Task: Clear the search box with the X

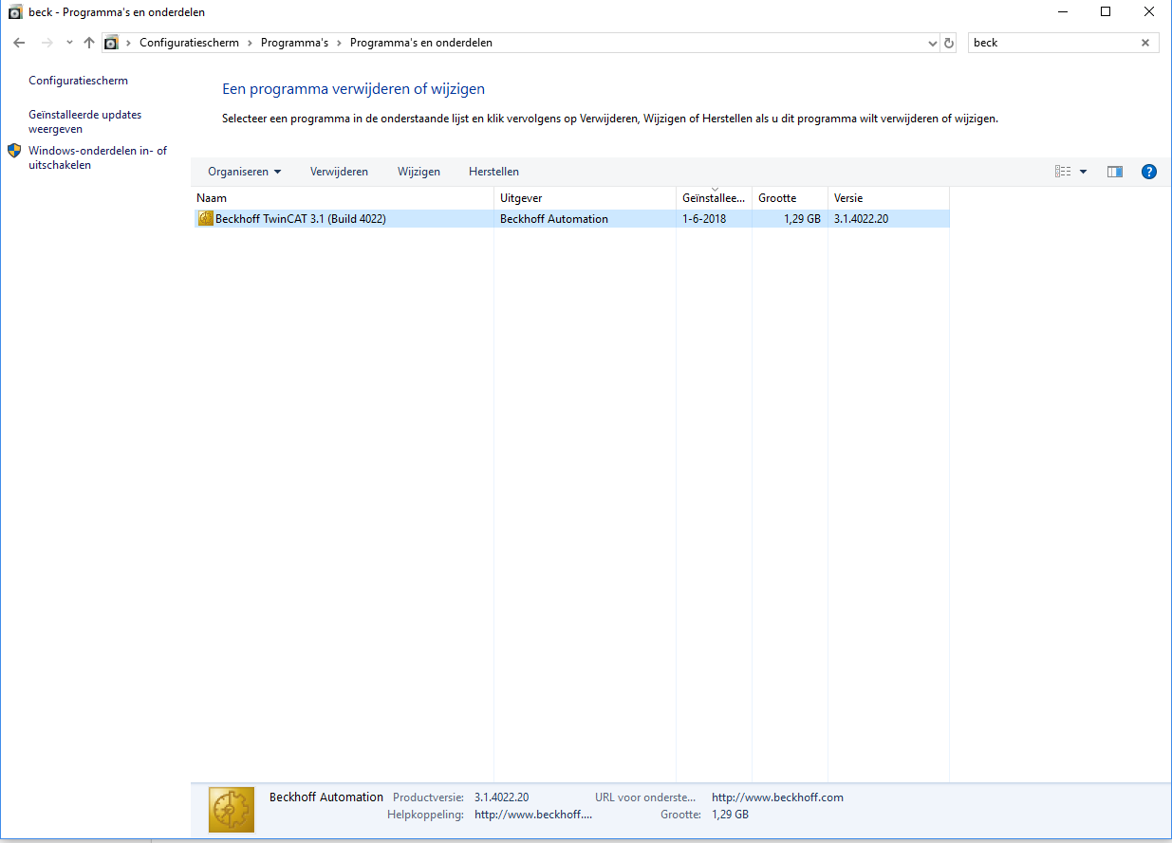Action: (1145, 43)
